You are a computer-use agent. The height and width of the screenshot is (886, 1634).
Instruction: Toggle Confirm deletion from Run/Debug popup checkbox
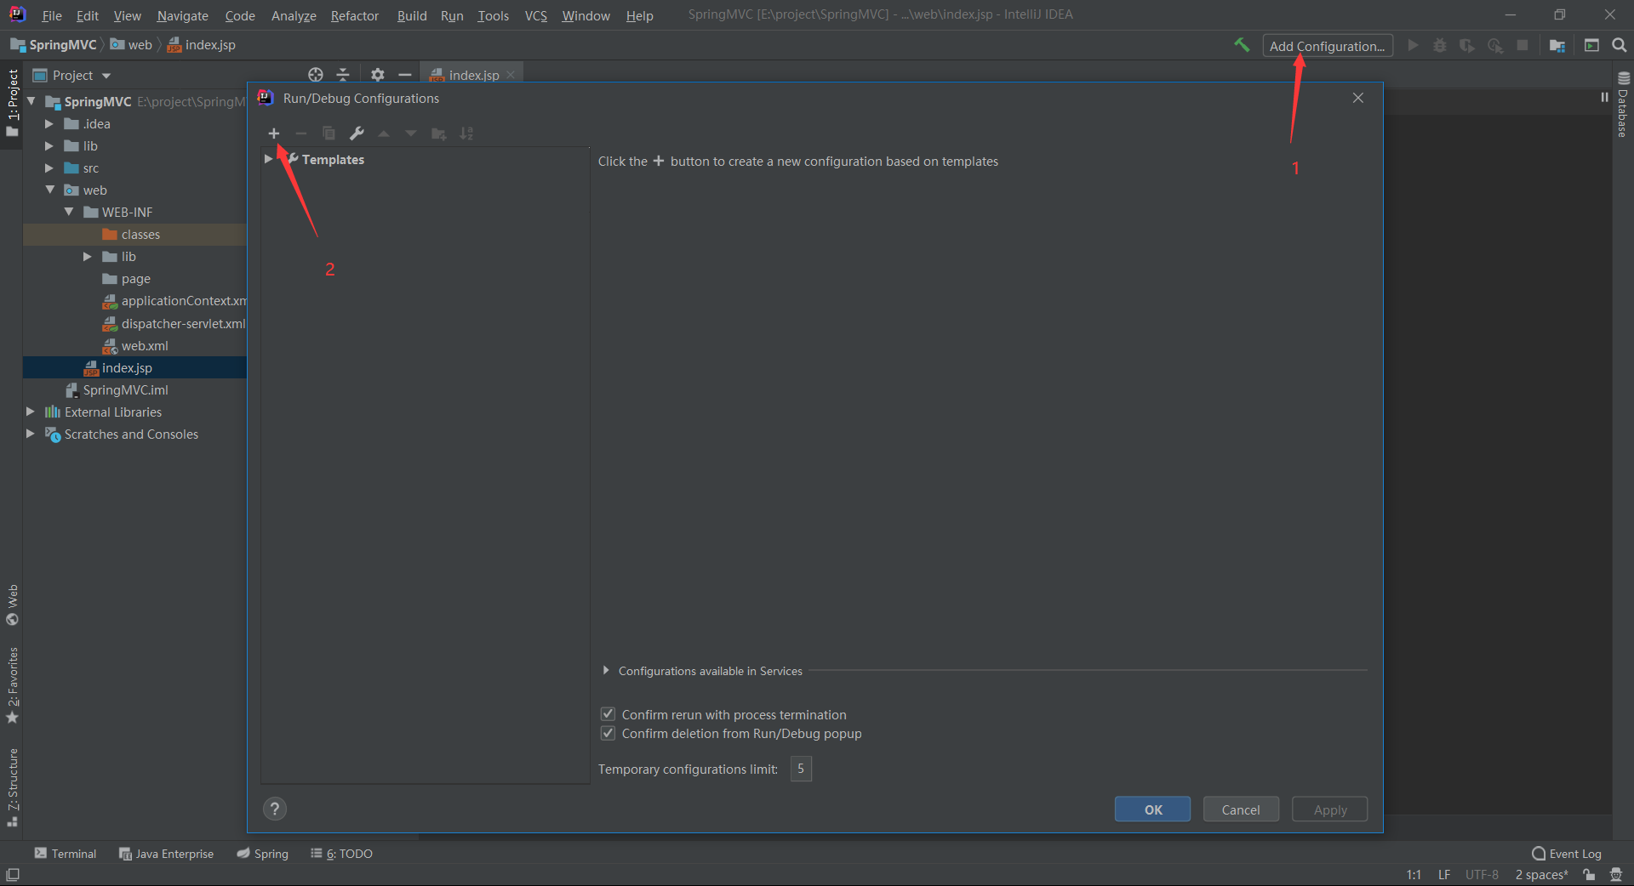[x=608, y=733]
